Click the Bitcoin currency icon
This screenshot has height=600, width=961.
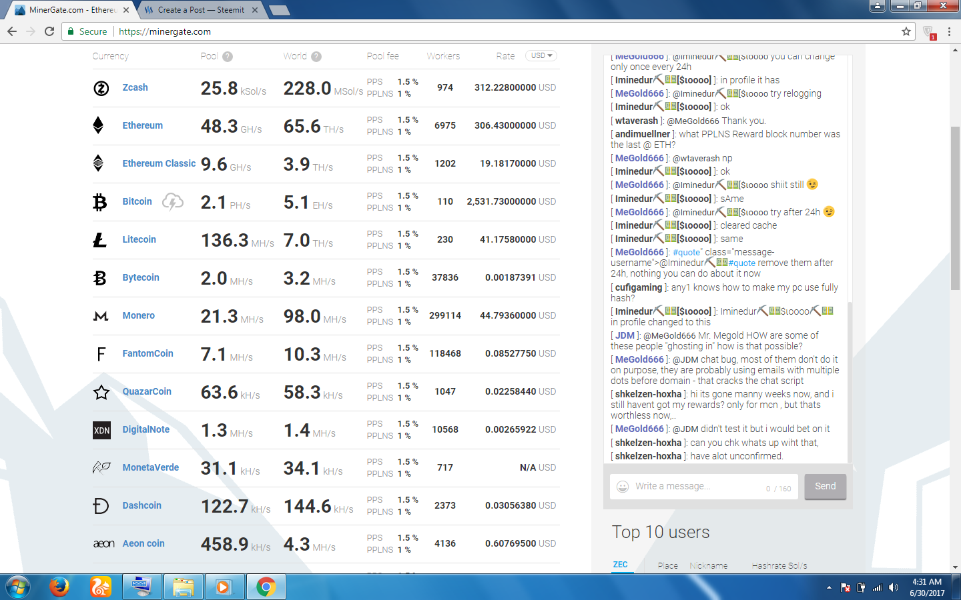pyautogui.click(x=100, y=201)
